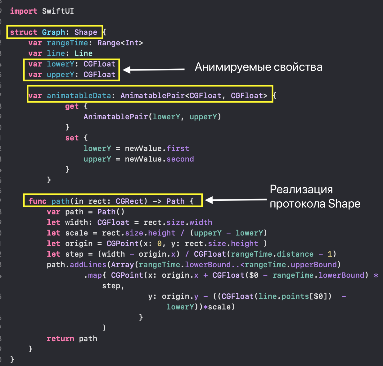
Task: Click the Анимируемые свойства annotation label
Action: coord(259,67)
